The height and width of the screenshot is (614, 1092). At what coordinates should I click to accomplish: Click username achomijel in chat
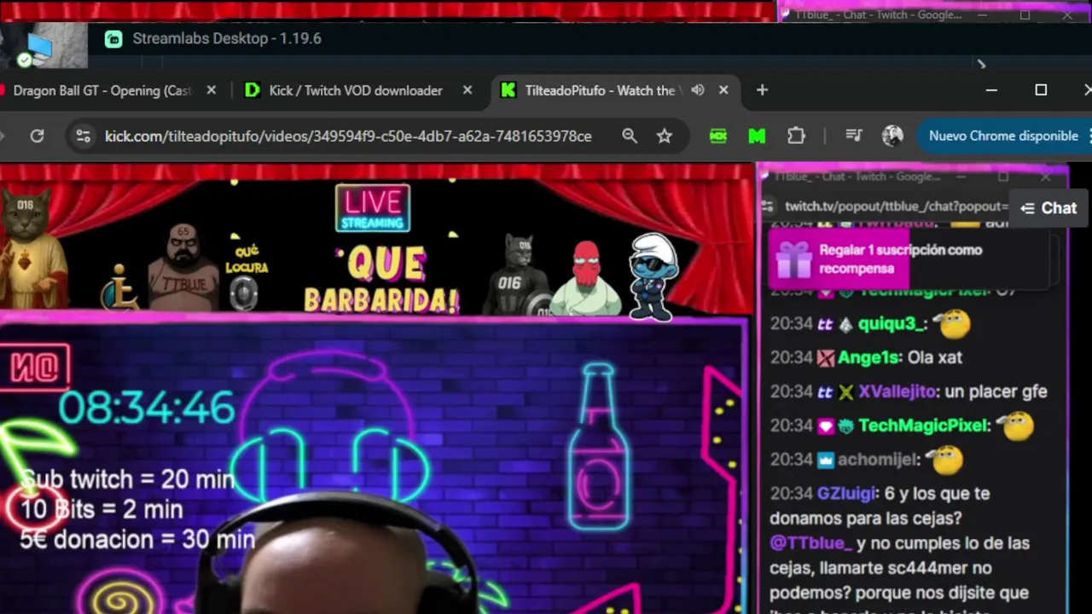pos(878,460)
